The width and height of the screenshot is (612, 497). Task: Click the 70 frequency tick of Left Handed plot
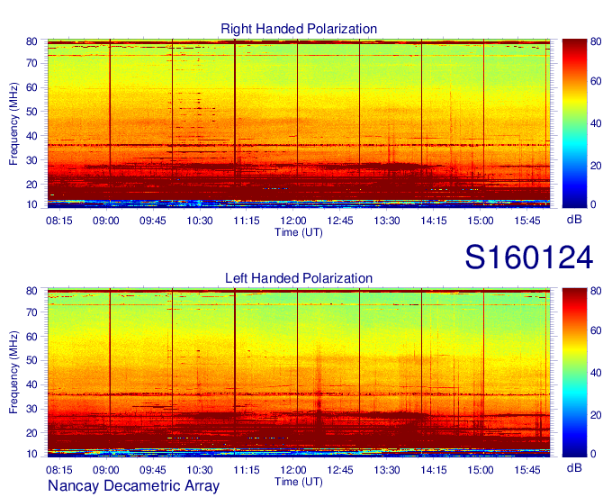tap(31, 312)
